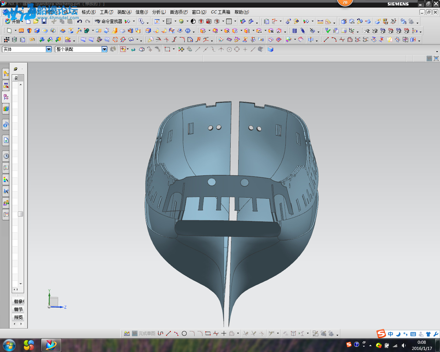Screen dimensions: 440x352
Task: Click the navigator scroll down arrow
Action: [x=21, y=284]
